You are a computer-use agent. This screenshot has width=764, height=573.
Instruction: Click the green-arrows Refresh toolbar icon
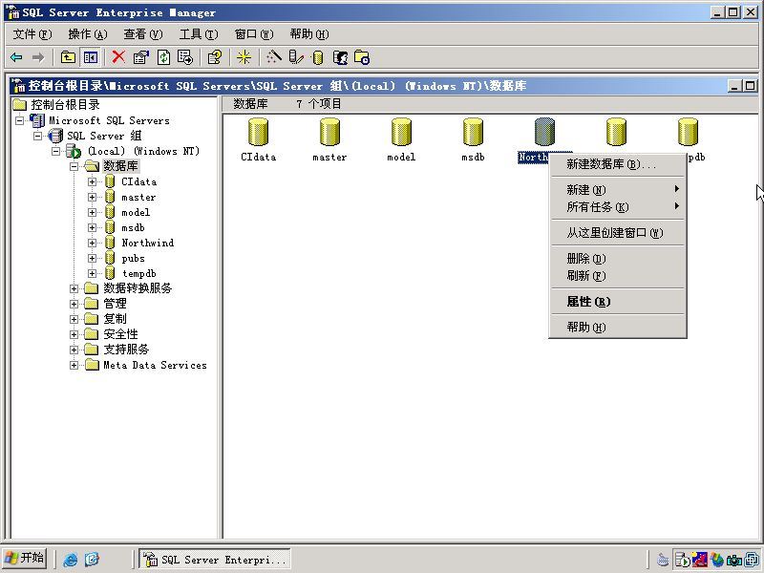tap(163, 57)
